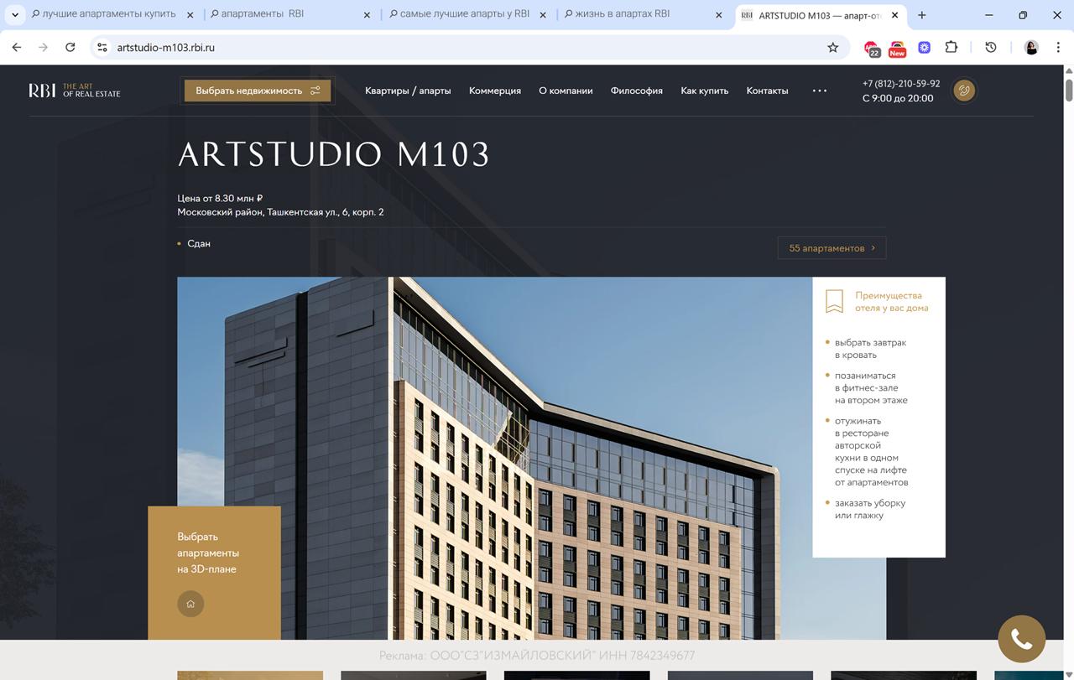Click the 'Реклама: ООО СЗ ИЗМАЙЛОВСКИЙ' notice
1074x680 pixels.
tap(537, 656)
